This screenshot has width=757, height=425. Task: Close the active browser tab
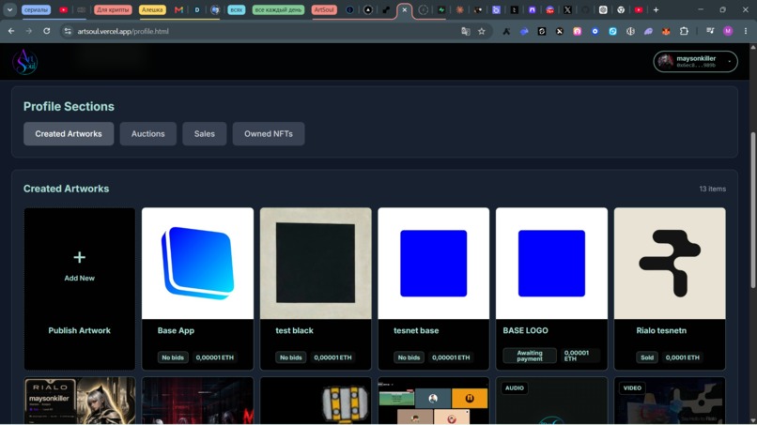coord(405,9)
